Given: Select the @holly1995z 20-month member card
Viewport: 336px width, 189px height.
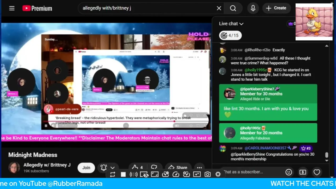Looking at the screenshot, I should [268, 133].
